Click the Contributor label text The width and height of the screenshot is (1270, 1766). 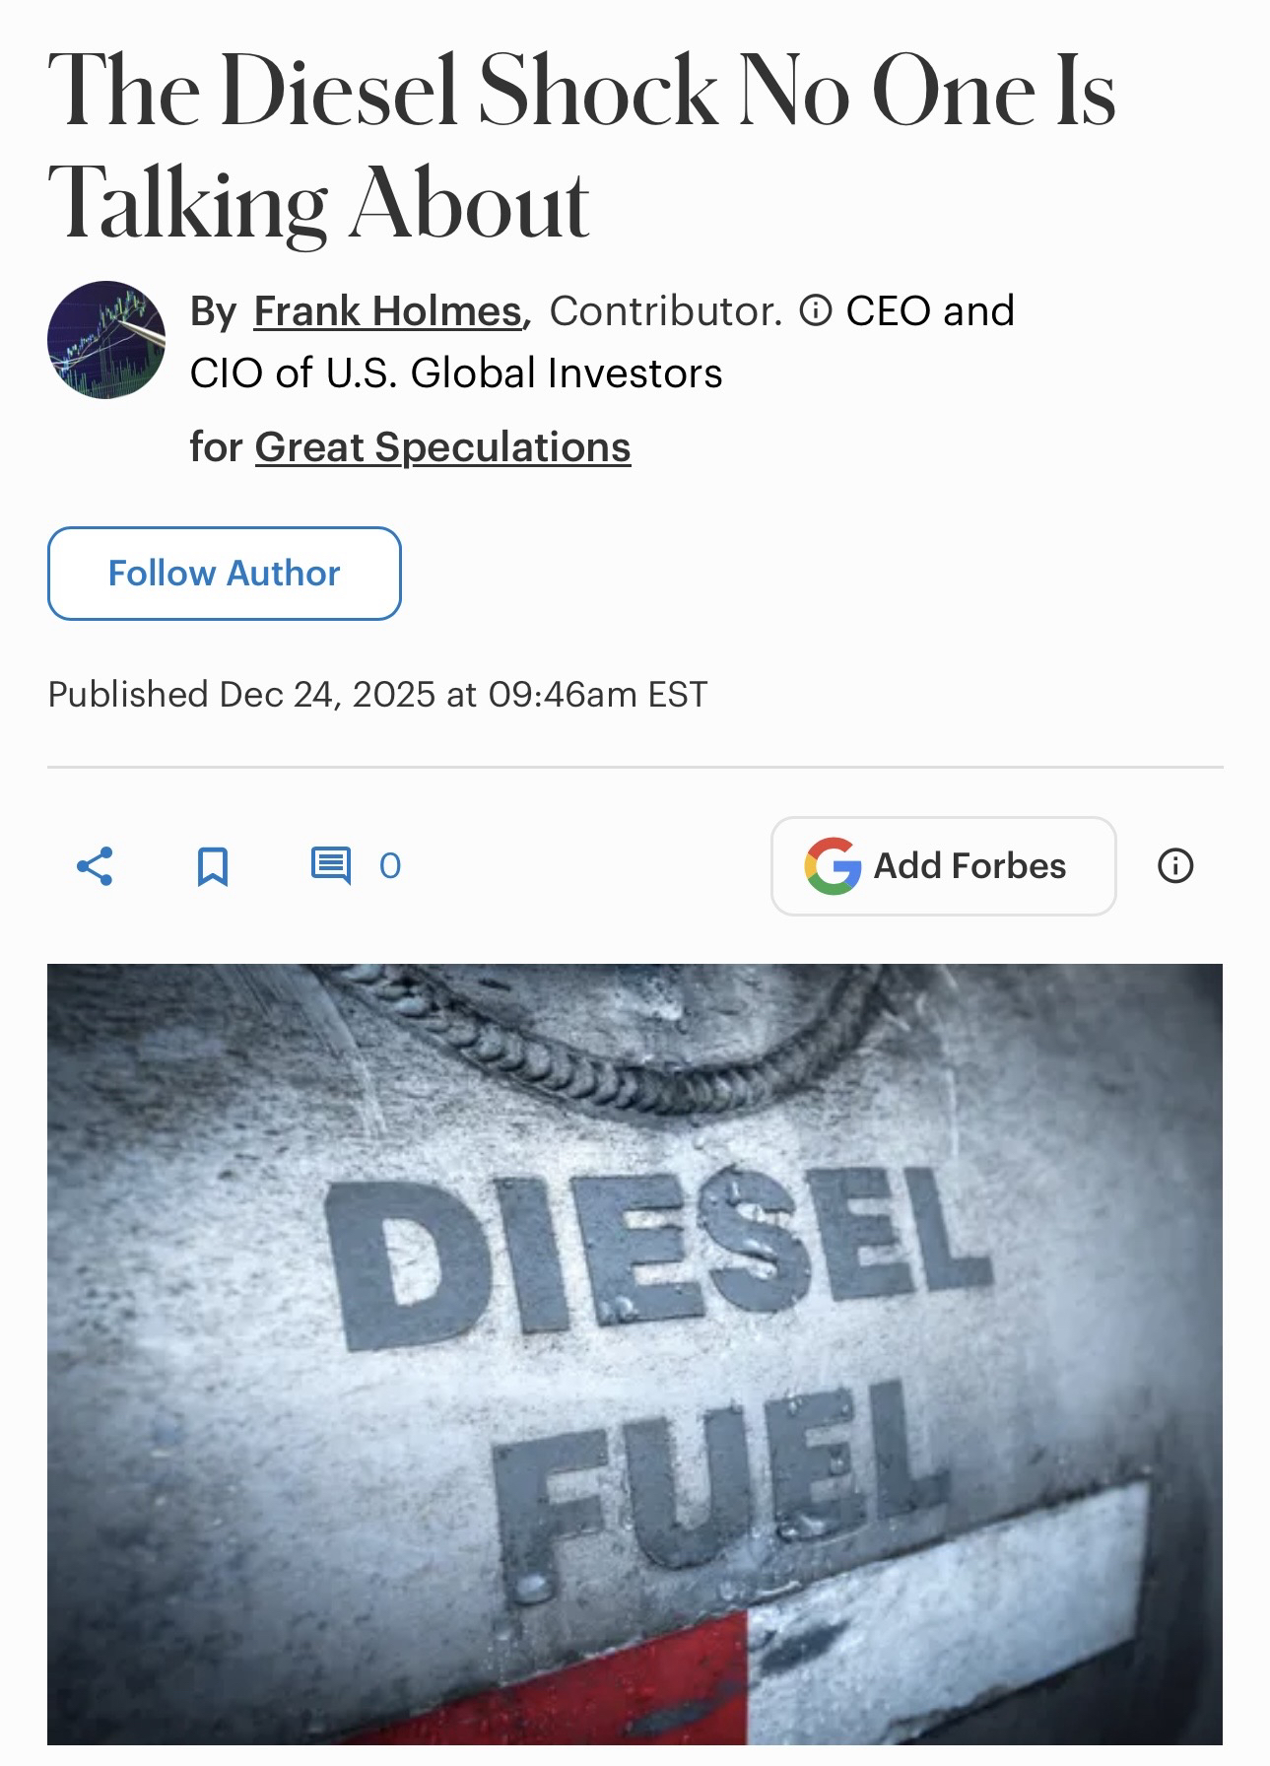click(665, 310)
